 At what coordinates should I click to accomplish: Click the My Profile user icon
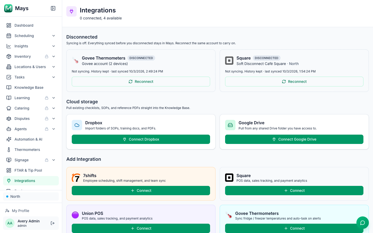[7, 211]
